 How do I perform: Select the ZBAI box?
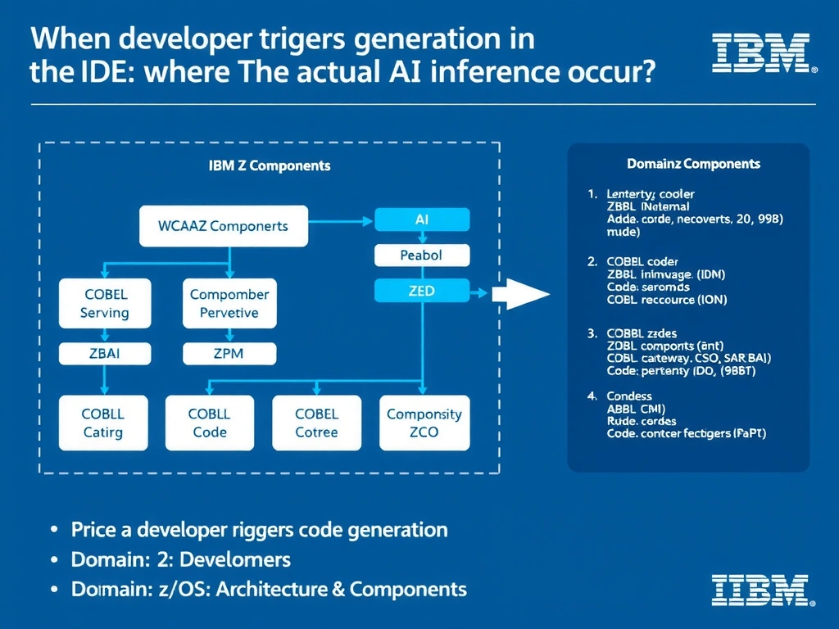point(105,354)
